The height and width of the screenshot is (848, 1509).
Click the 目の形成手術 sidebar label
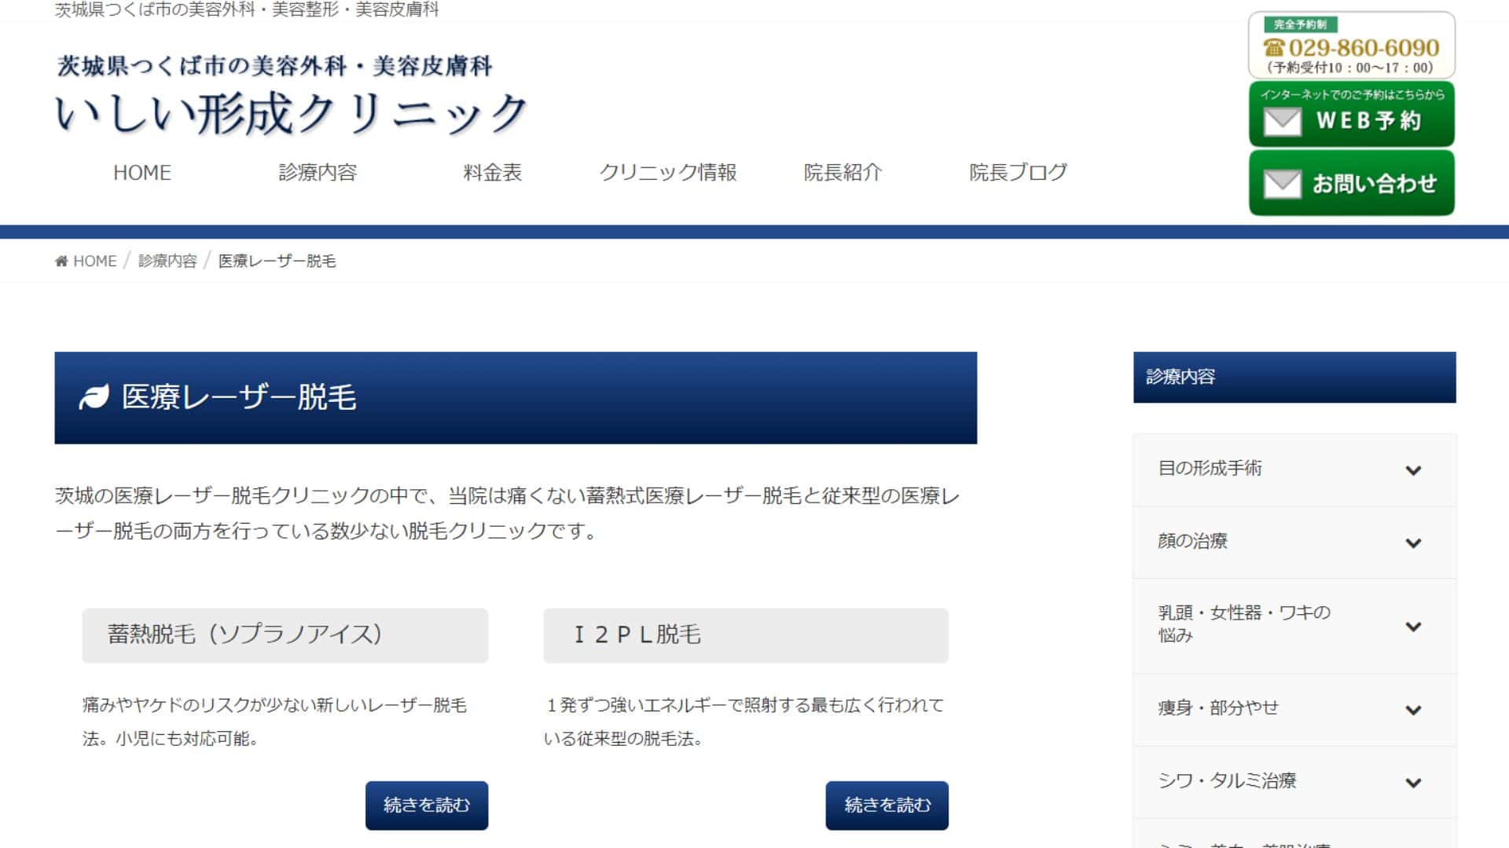point(1210,469)
